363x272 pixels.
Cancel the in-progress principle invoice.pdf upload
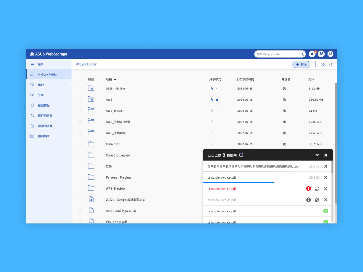[x=326, y=177]
